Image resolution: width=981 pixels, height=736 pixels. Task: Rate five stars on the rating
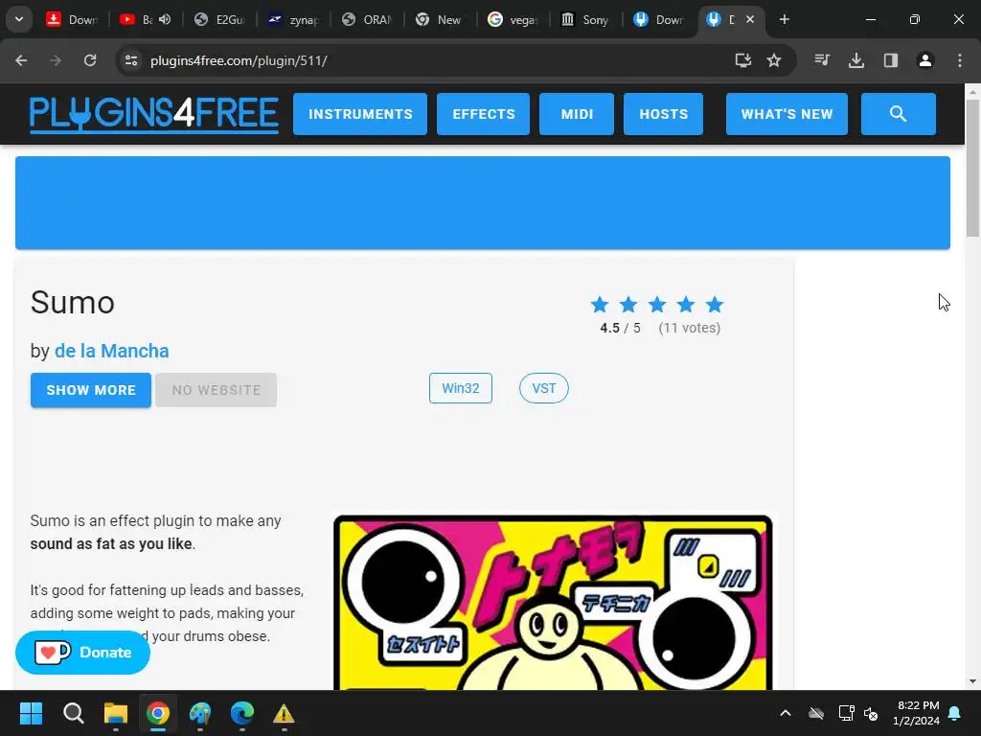coord(715,305)
